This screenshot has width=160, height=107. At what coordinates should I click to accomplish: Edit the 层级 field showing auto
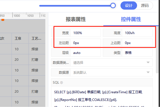(85, 53)
